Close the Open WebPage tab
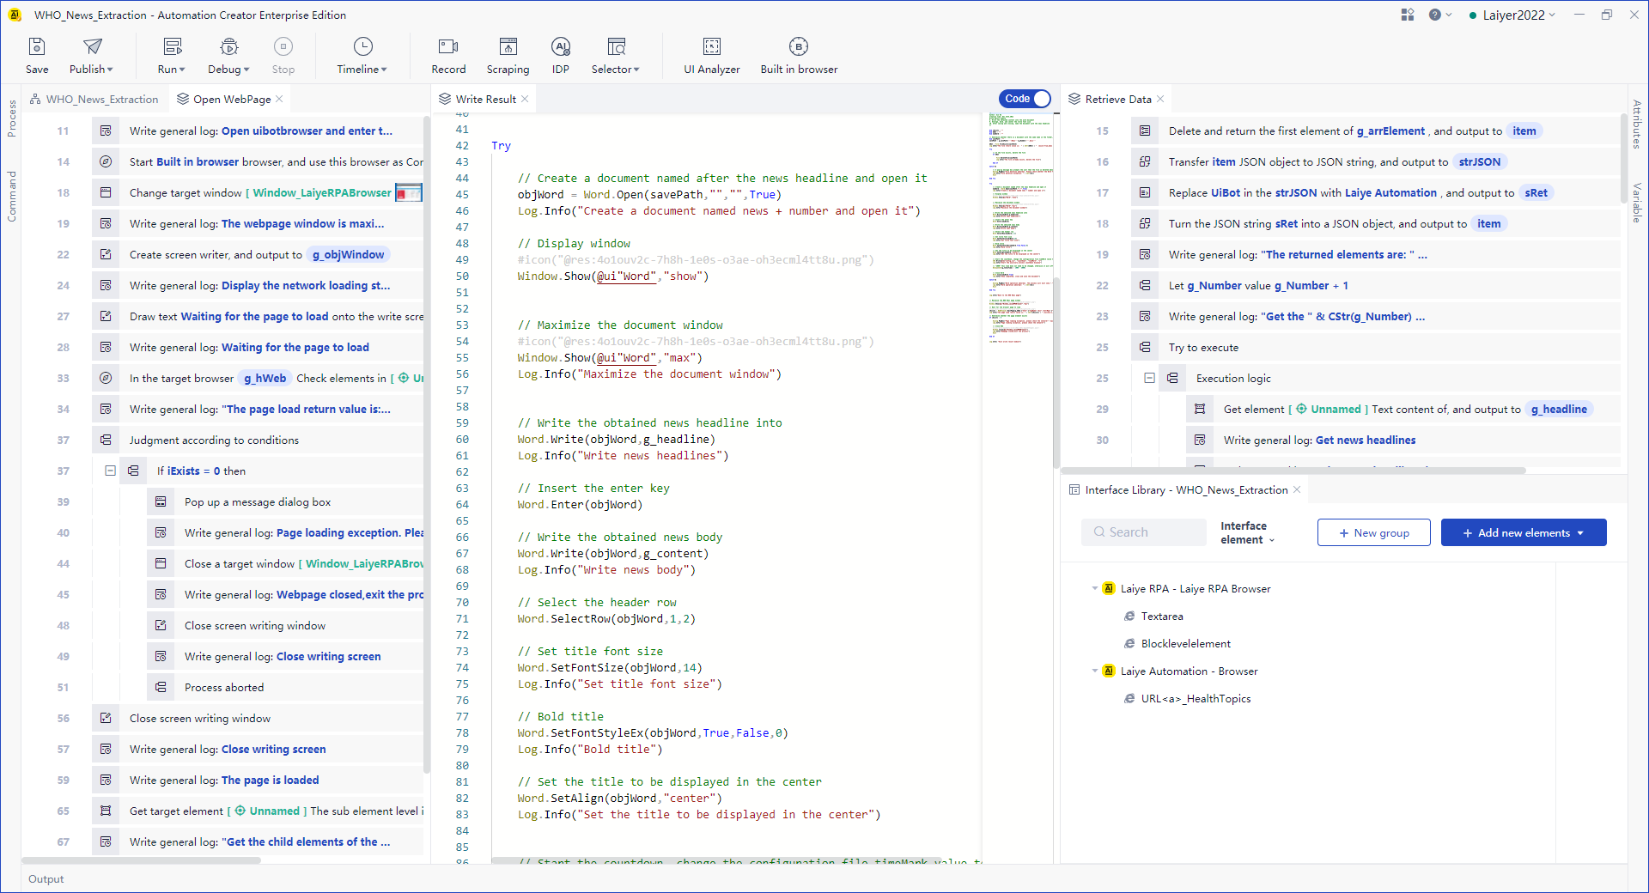This screenshot has height=893, width=1649. [x=279, y=100]
